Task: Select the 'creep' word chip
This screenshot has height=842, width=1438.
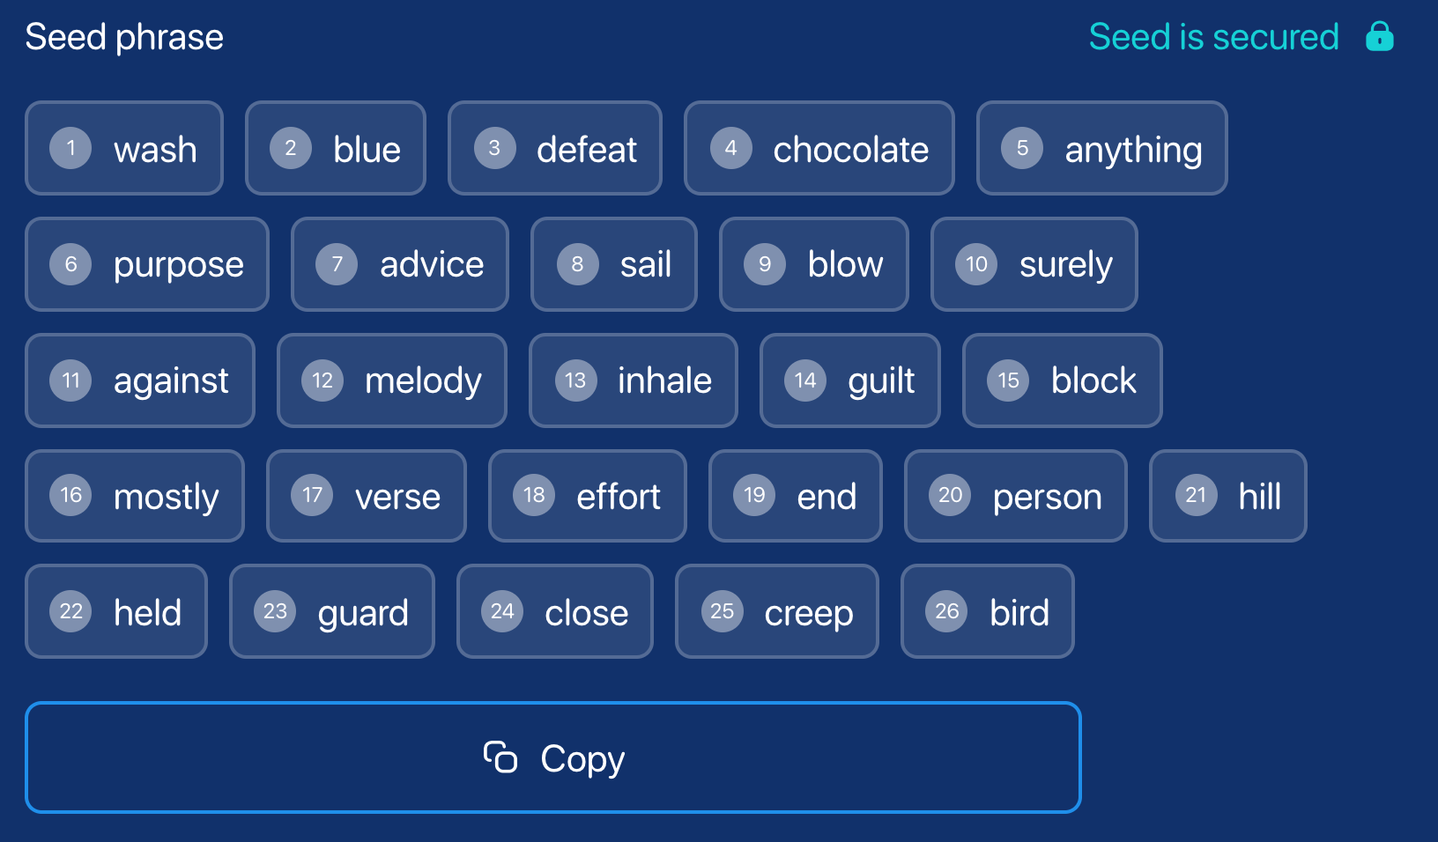Action: click(776, 611)
